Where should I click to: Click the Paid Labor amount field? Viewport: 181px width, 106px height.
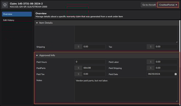pyautogui.click(x=166, y=62)
